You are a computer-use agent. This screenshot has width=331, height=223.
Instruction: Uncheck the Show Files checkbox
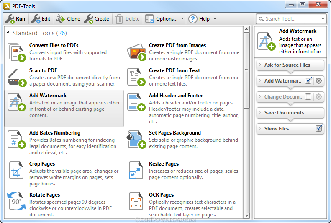tap(319, 128)
